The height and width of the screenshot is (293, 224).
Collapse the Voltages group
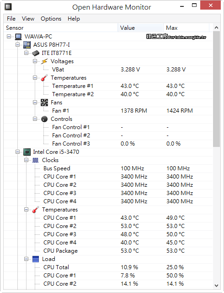point(35,61)
